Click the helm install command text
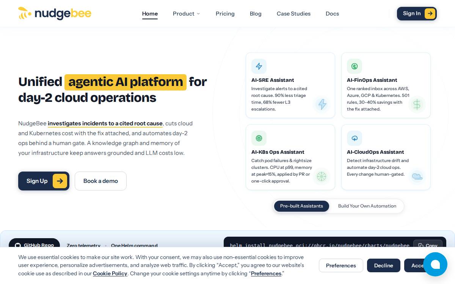Screen dimensions: 455x284 tap(320, 245)
